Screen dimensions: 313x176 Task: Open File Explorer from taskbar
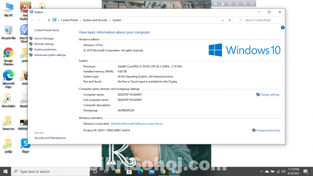coord(118,171)
